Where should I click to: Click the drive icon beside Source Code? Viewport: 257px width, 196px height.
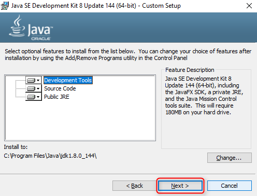coord(31,88)
